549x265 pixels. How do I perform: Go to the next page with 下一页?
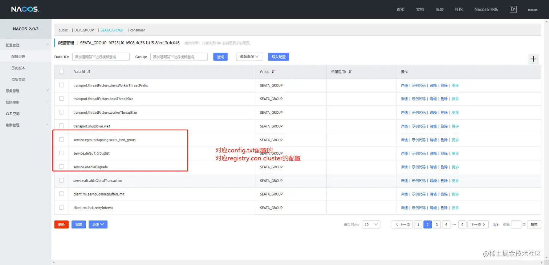pyautogui.click(x=478, y=224)
